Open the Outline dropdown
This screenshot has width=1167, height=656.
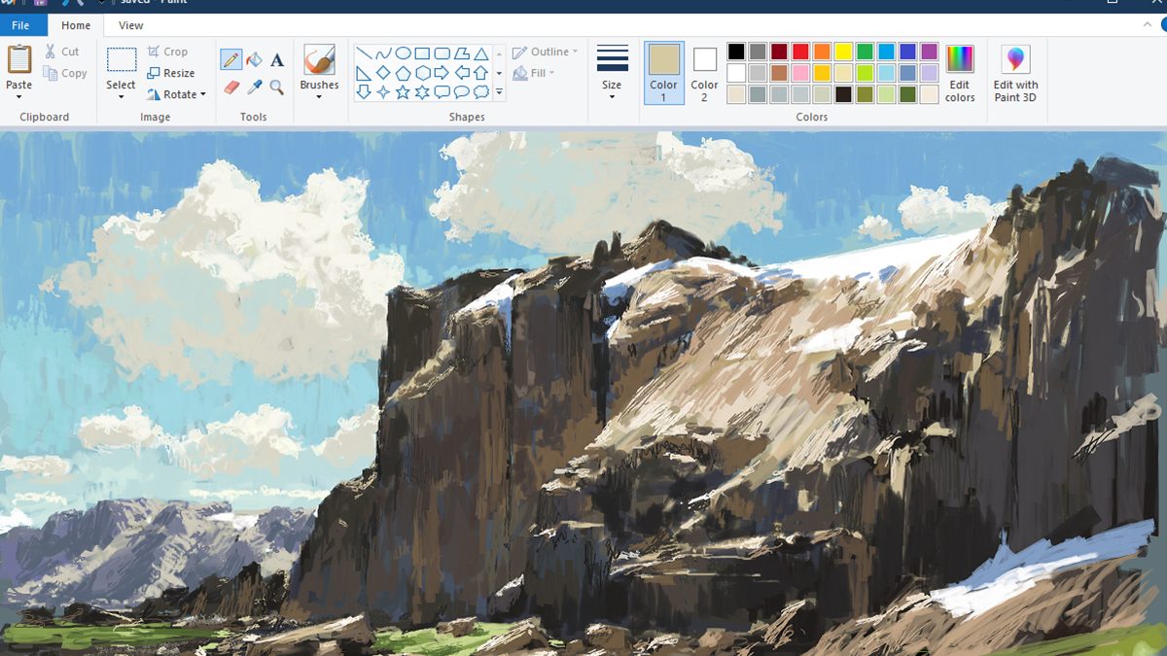(x=545, y=51)
